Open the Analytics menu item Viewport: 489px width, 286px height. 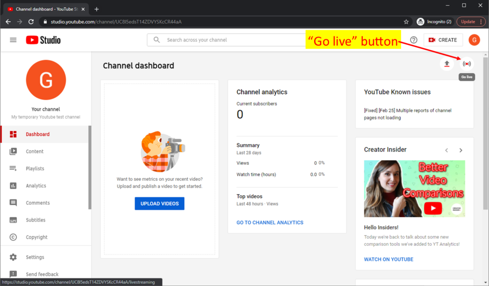(x=45, y=186)
